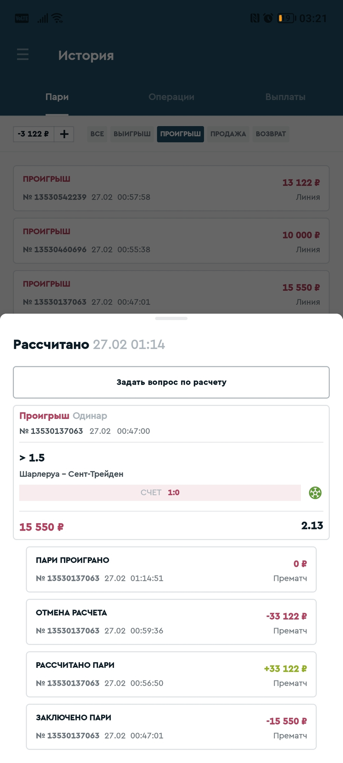Tap the plus icon beside balance

coord(64,134)
